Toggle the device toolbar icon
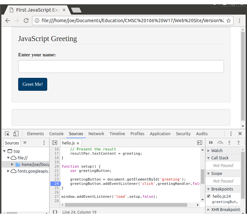Image resolution: width=247 pixels, height=218 pixels. coord(16,134)
